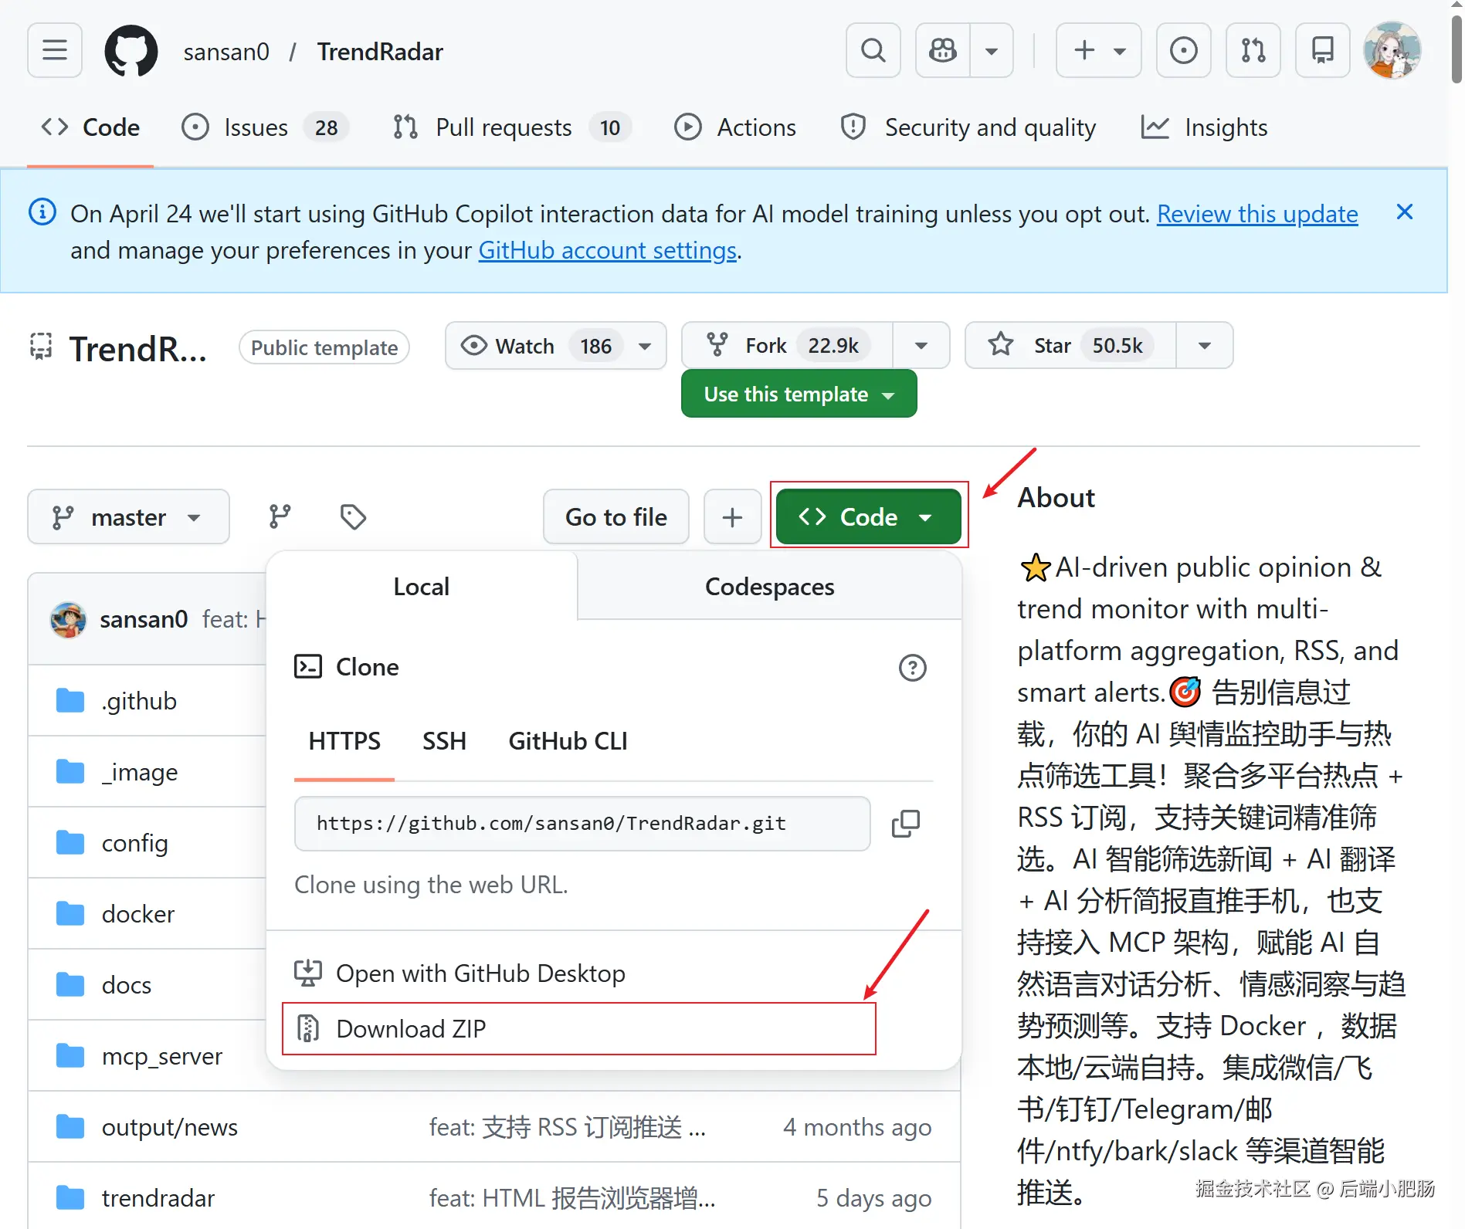Open the config folder
1465x1229 pixels.
point(135,843)
